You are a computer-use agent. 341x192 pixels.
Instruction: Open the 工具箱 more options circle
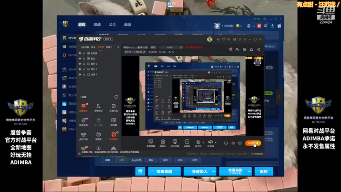click(116, 97)
